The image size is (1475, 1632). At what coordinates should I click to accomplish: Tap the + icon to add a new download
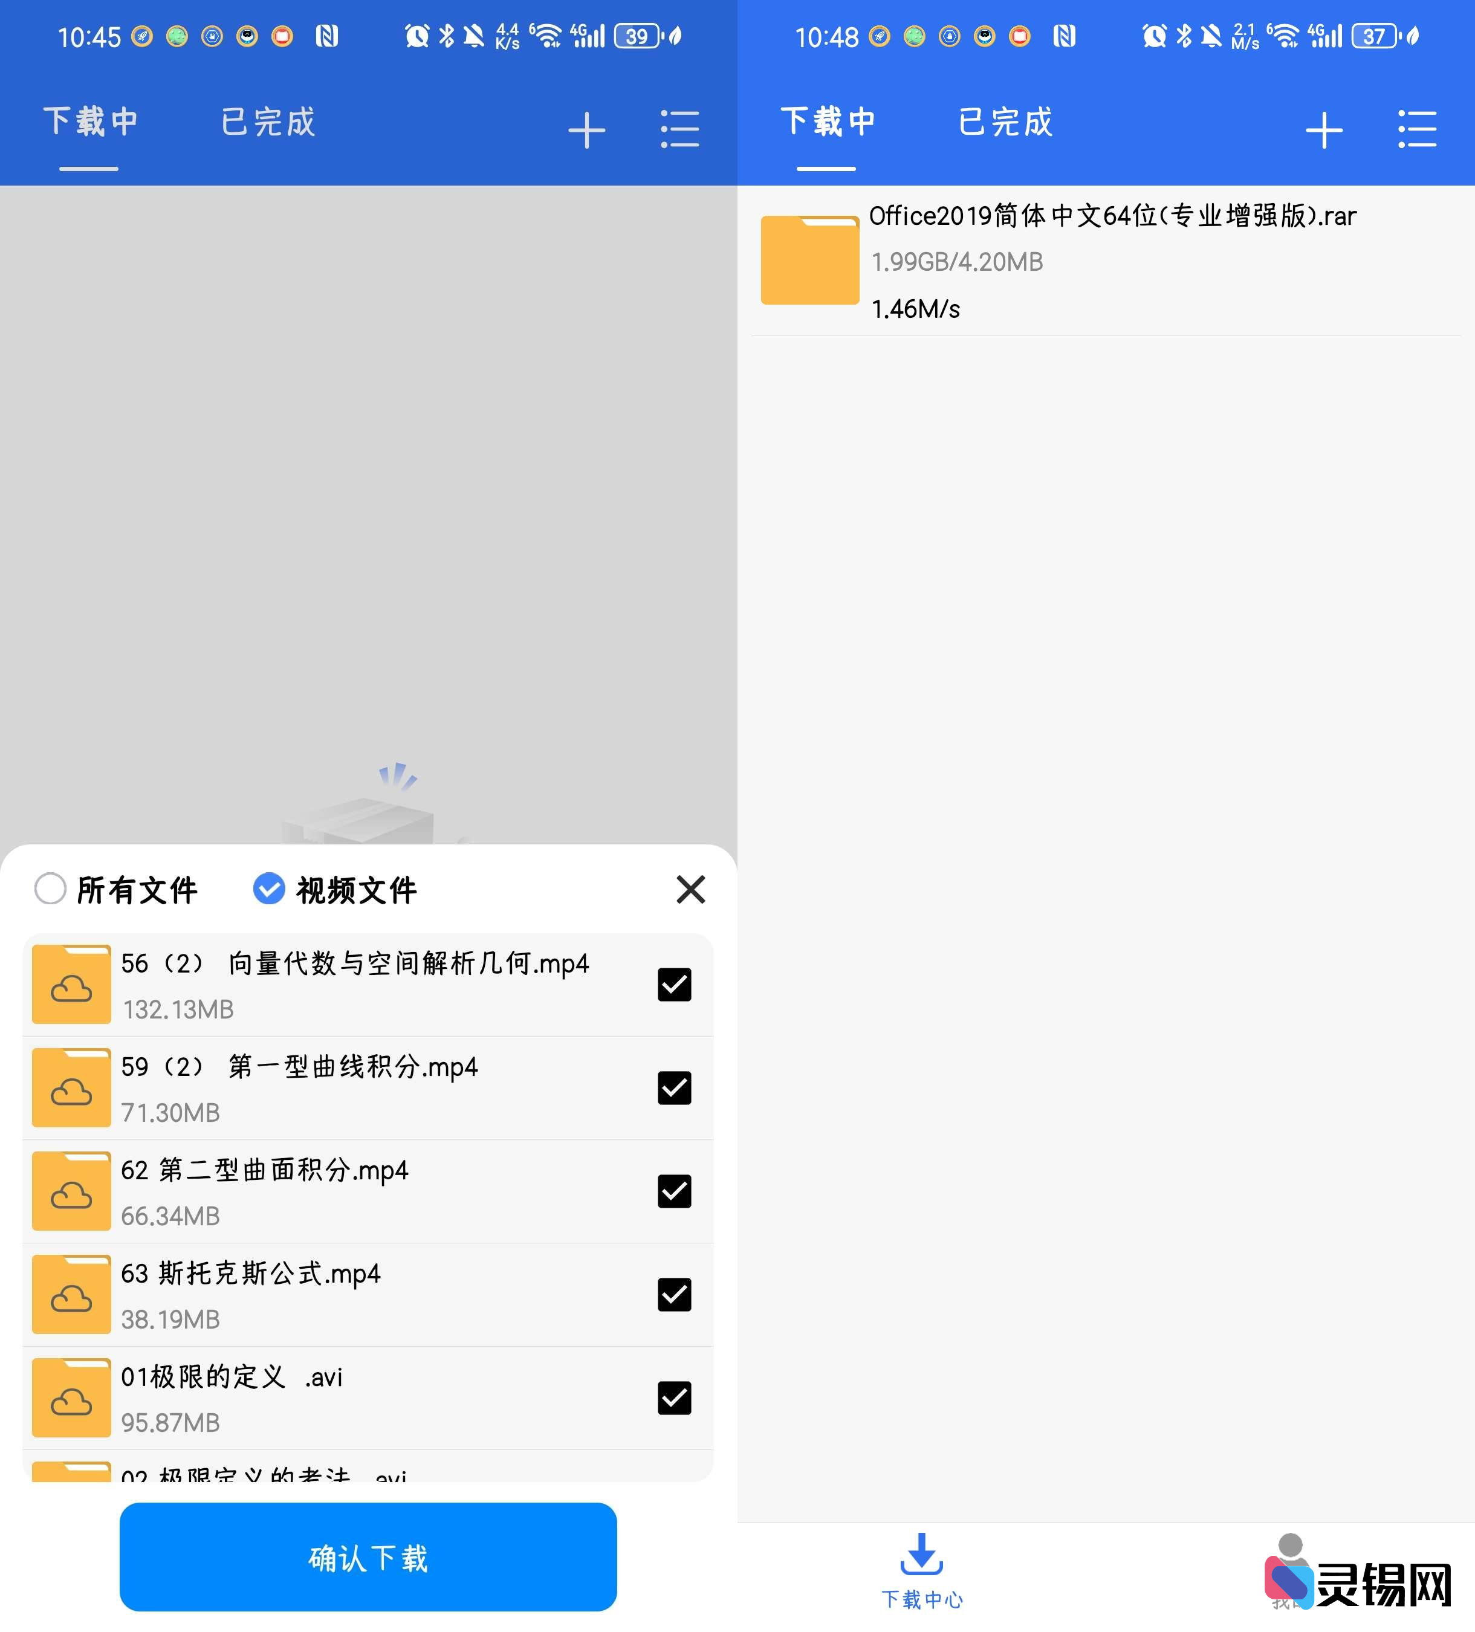(588, 128)
